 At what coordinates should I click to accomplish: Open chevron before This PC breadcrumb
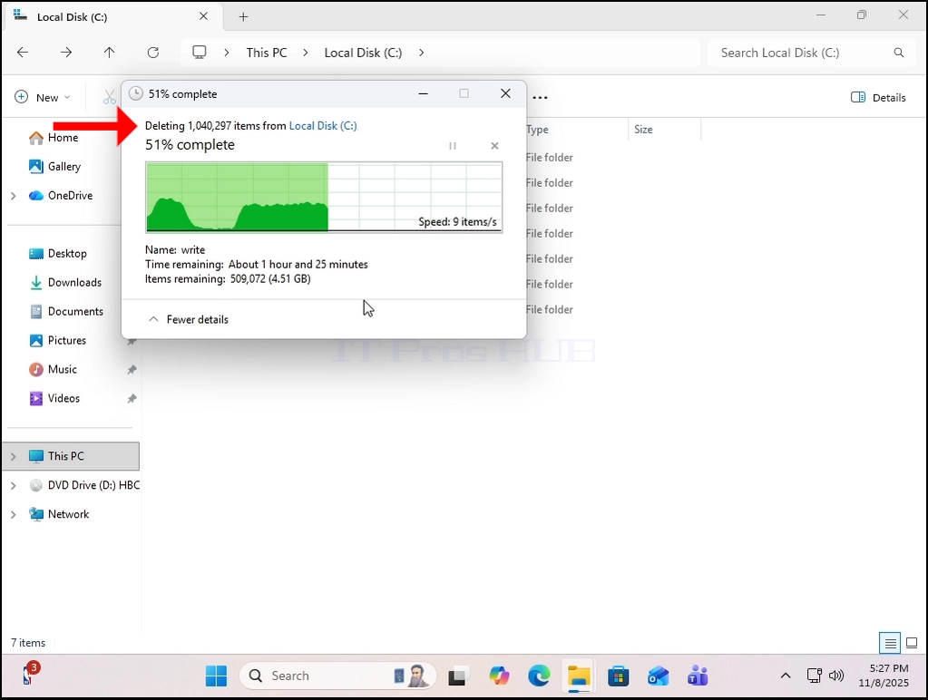point(227,53)
